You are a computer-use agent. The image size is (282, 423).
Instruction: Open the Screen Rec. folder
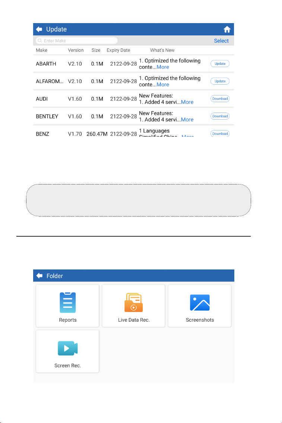[67, 351]
